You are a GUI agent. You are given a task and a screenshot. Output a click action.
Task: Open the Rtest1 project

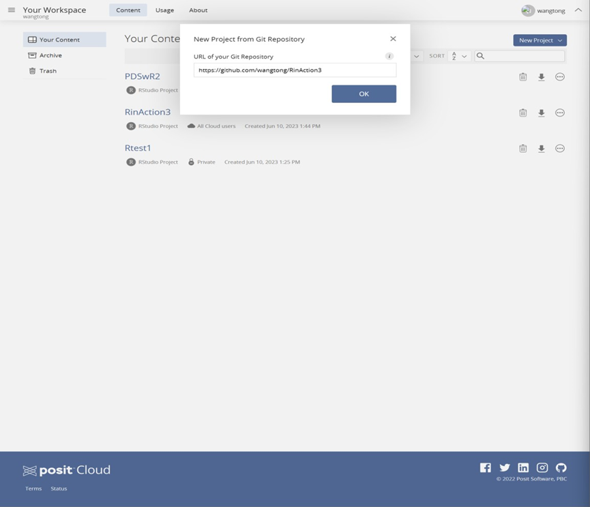[x=138, y=148]
